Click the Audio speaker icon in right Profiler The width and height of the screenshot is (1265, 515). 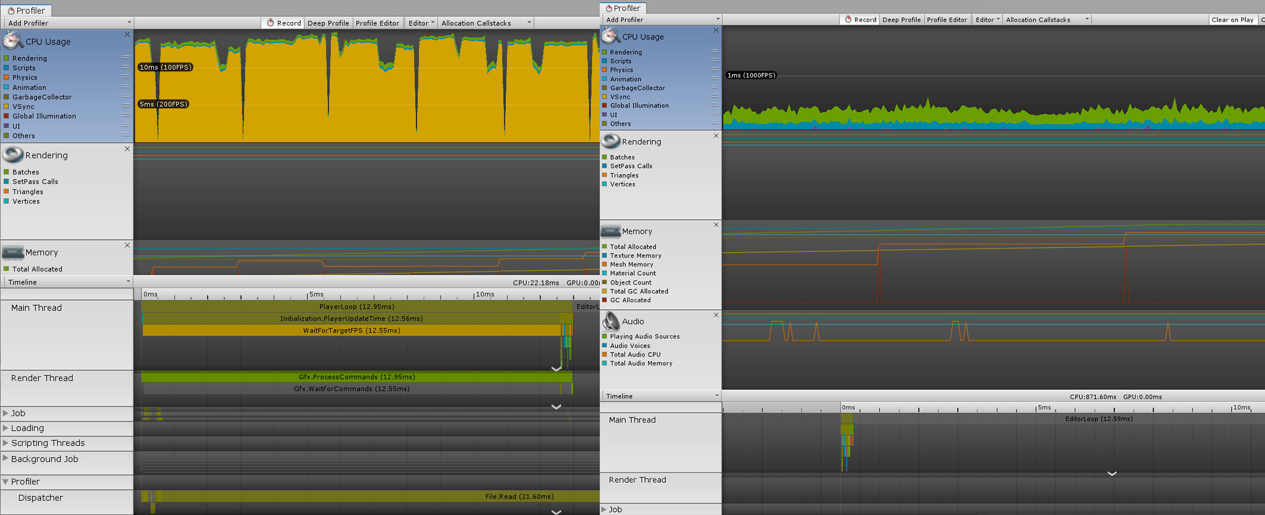pos(610,321)
